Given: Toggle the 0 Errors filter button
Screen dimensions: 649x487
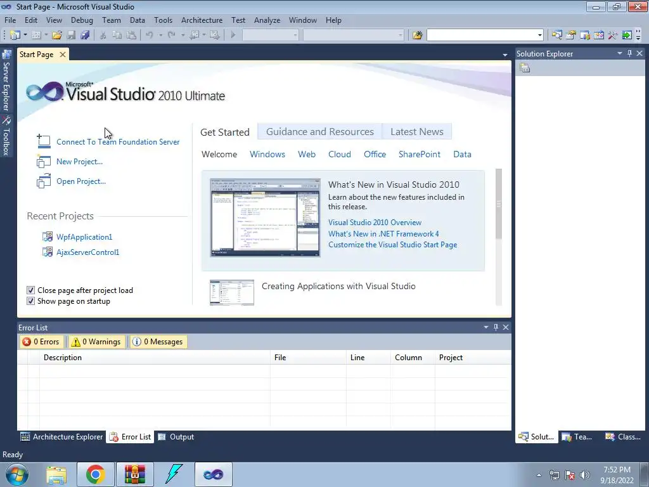Looking at the screenshot, I should [41, 342].
